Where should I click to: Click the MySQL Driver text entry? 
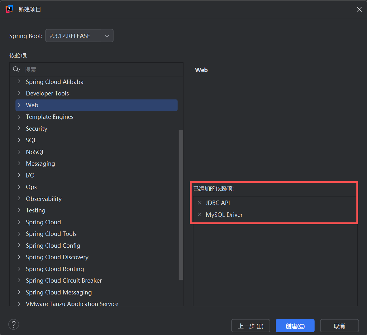pos(224,215)
